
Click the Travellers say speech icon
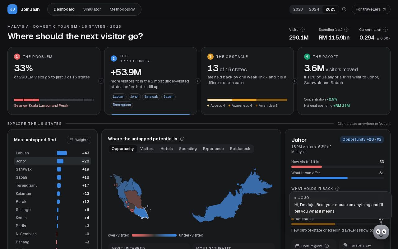(345, 245)
